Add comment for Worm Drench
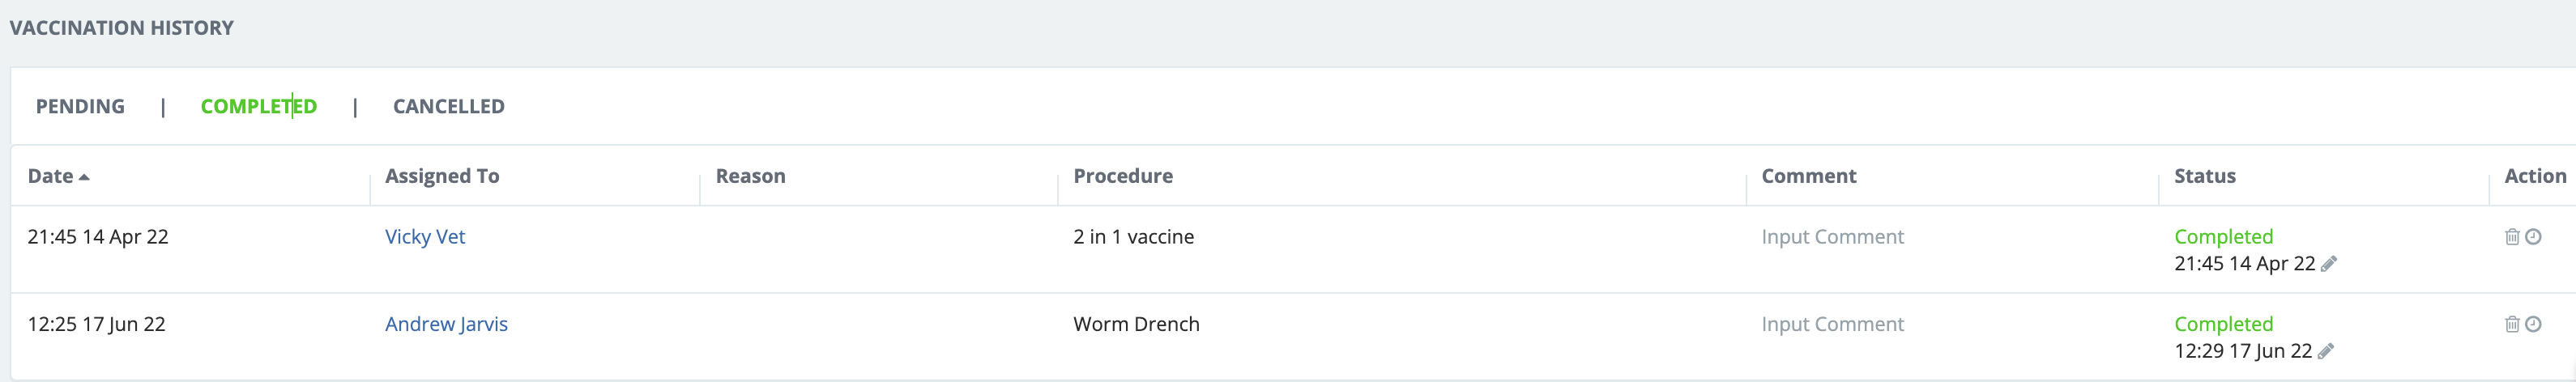 coord(1832,324)
